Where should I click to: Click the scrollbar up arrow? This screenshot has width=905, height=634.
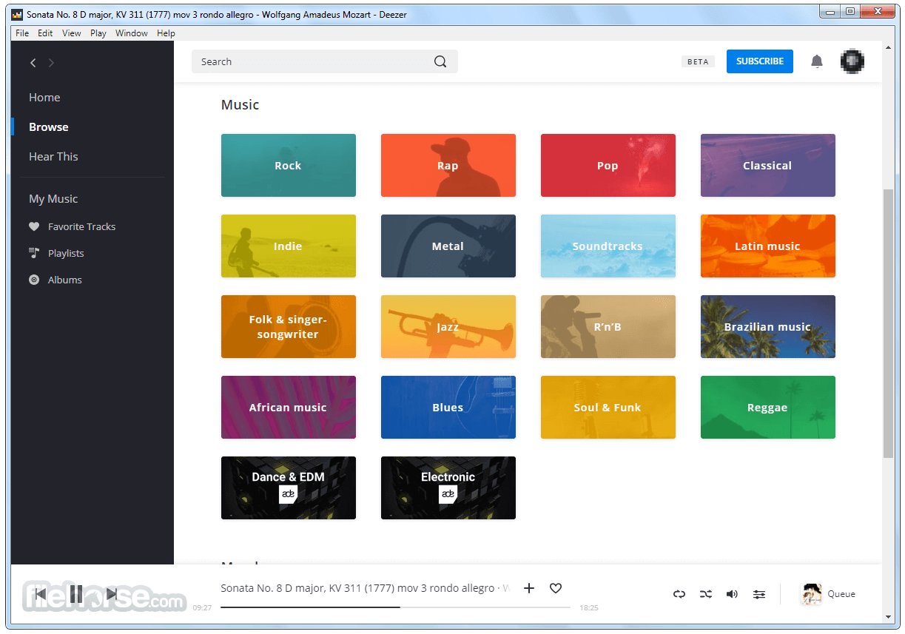click(x=888, y=46)
